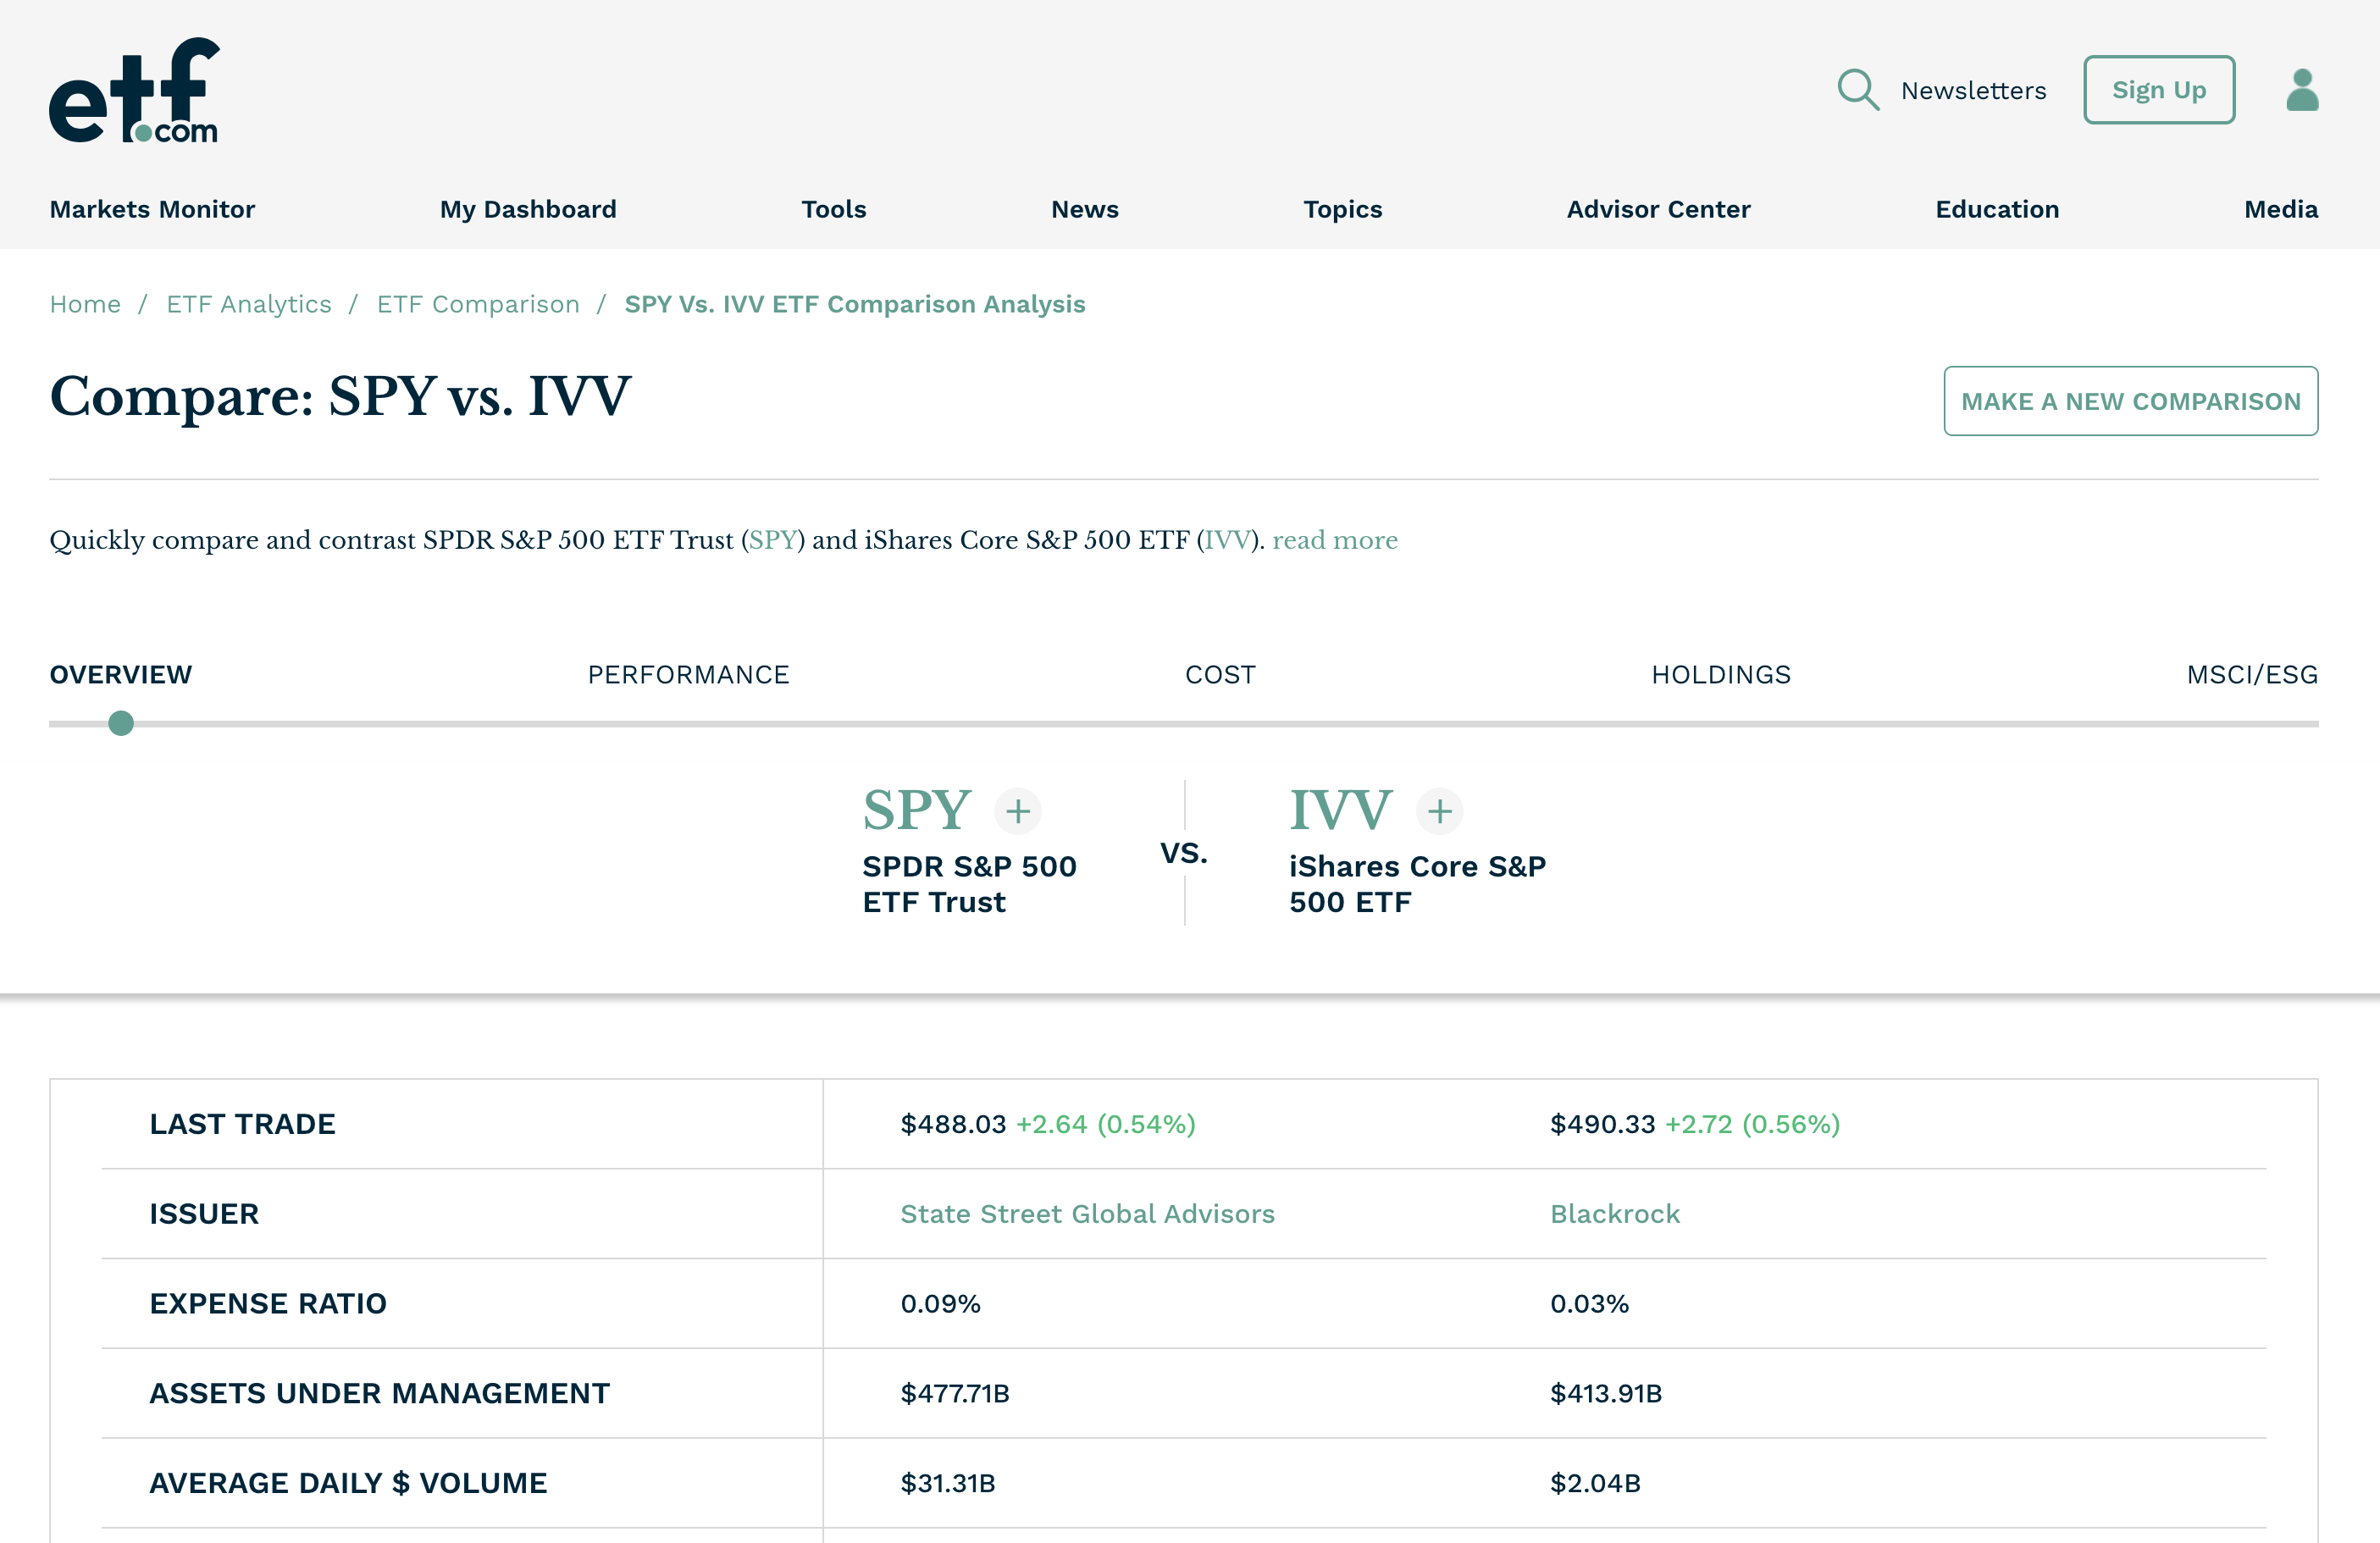Viewport: 2380px width, 1543px height.
Task: Click the Compare: SPY vs. IVV heading
Action: click(x=340, y=397)
